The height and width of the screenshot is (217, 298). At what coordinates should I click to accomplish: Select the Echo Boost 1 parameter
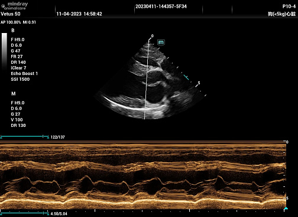(x=24, y=74)
